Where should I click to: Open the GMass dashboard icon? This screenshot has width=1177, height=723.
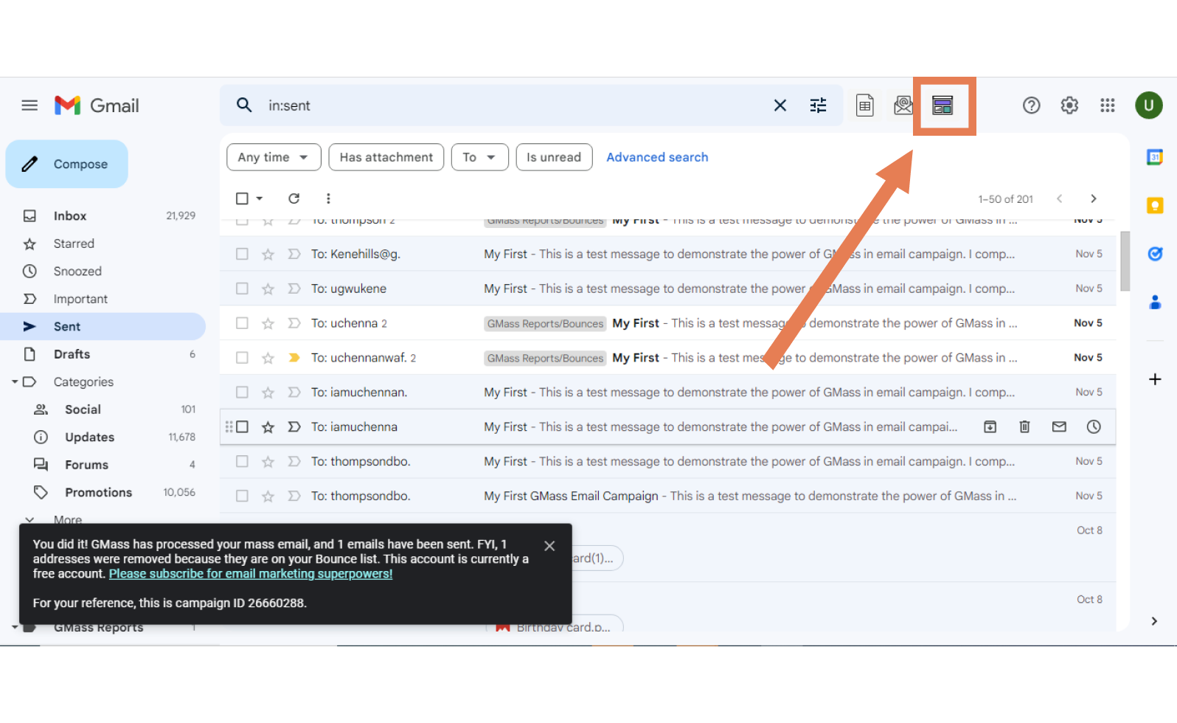(x=942, y=105)
